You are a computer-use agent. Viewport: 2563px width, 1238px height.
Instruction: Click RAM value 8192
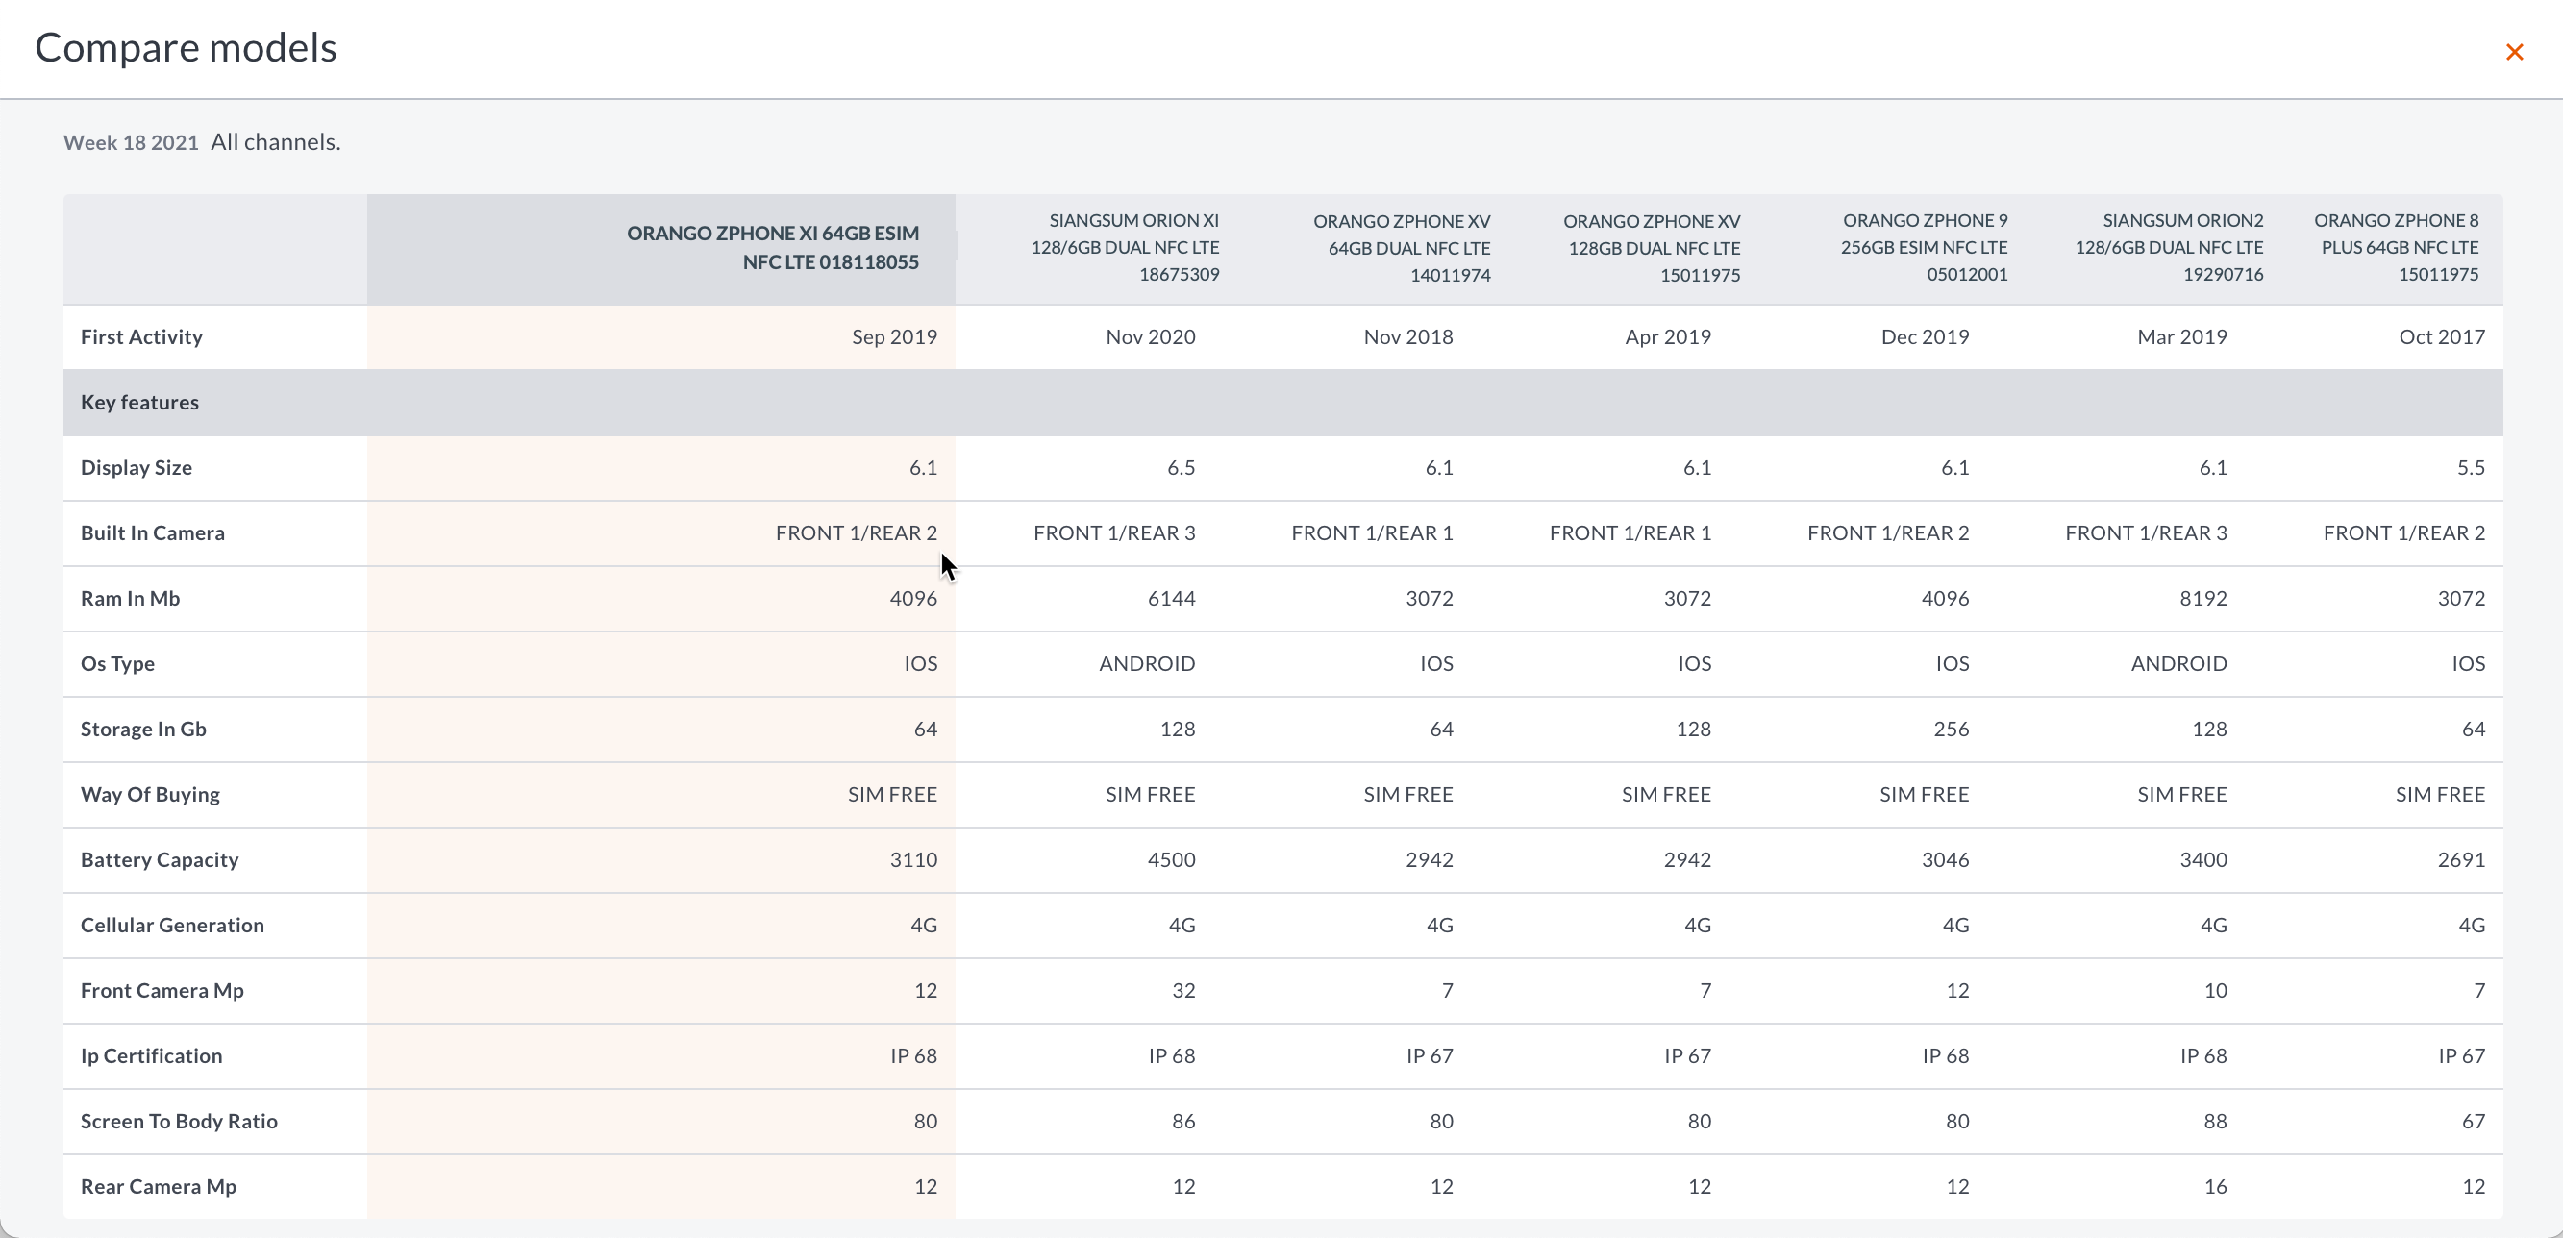[x=2202, y=599]
